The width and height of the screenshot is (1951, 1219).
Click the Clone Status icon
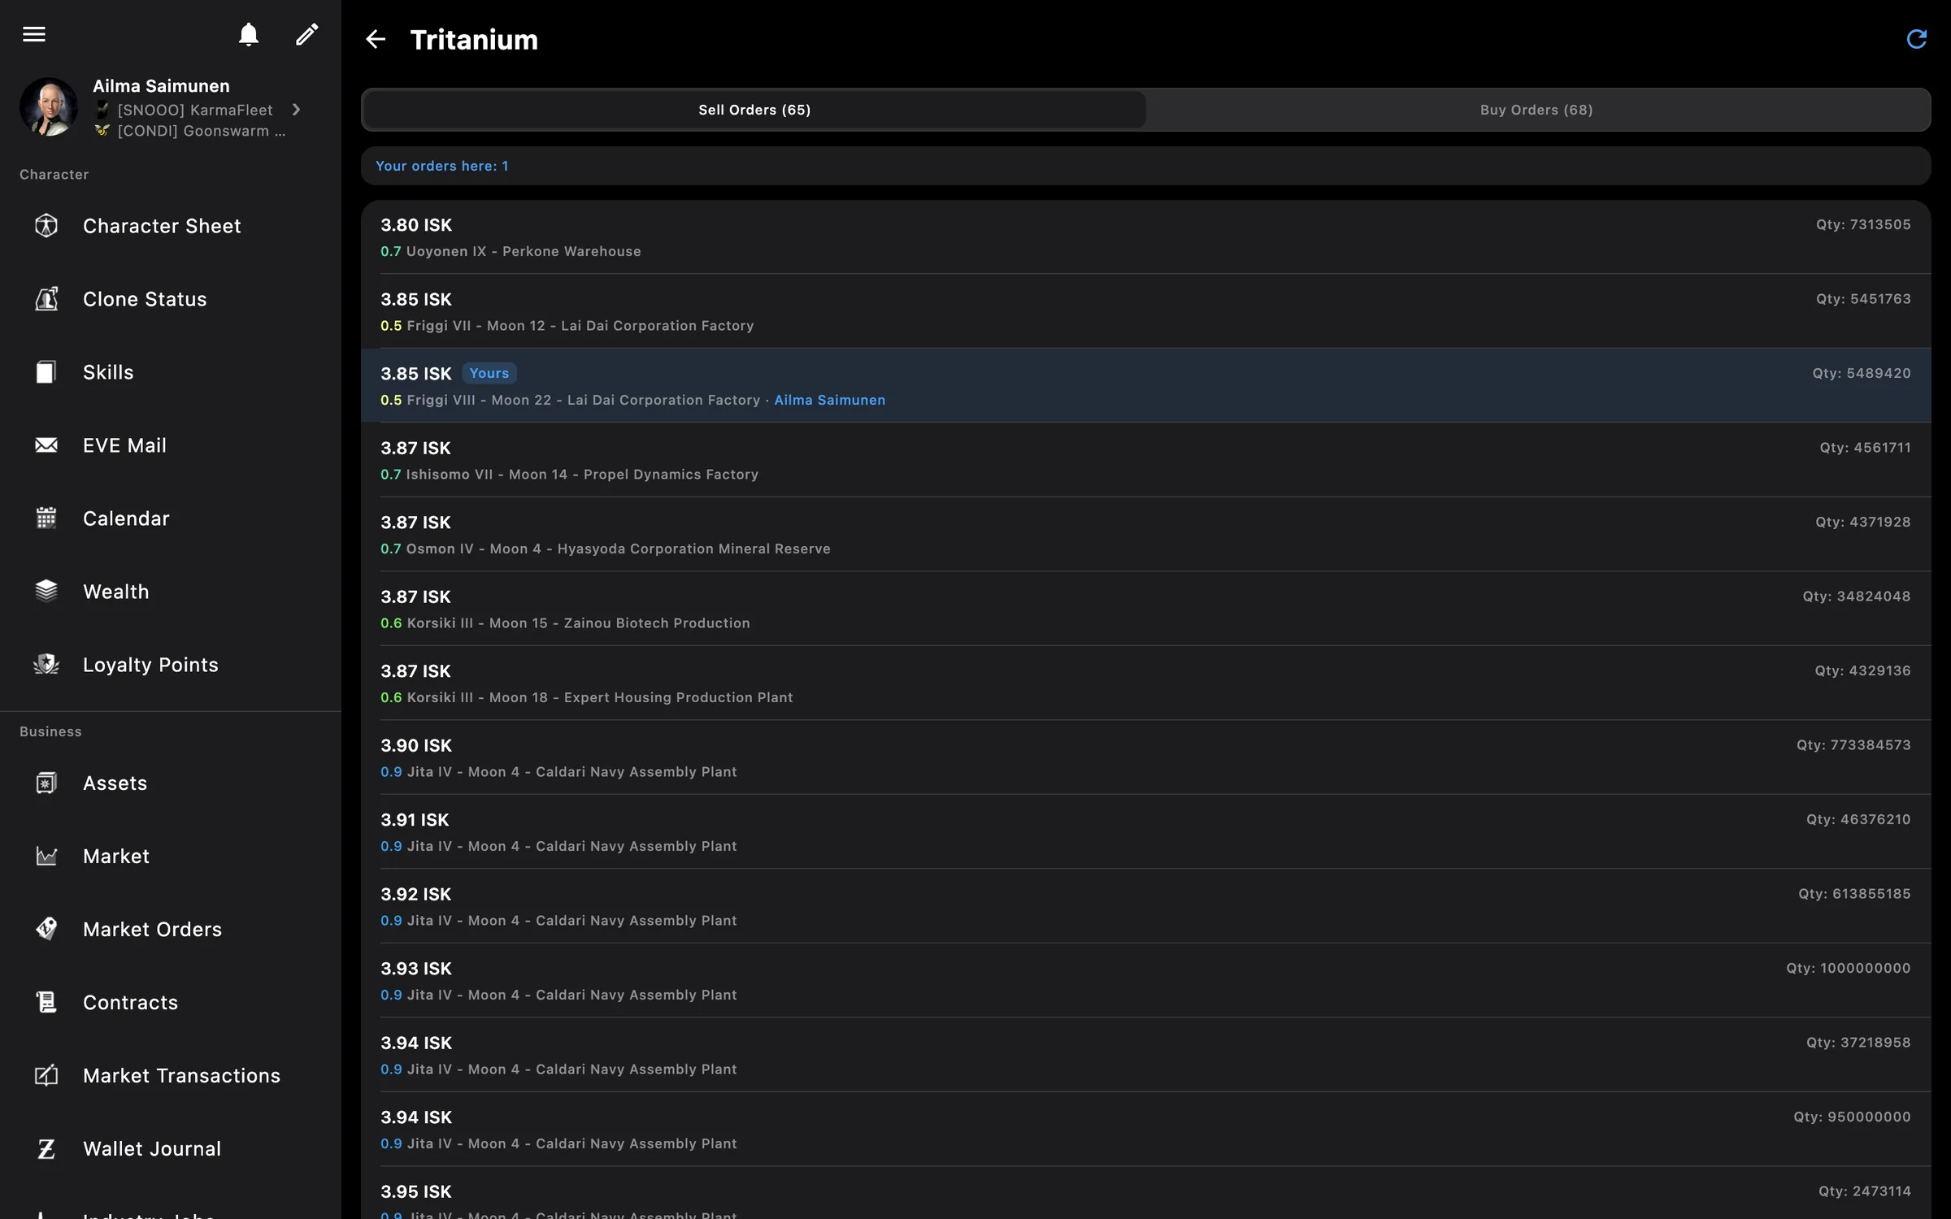pos(46,298)
